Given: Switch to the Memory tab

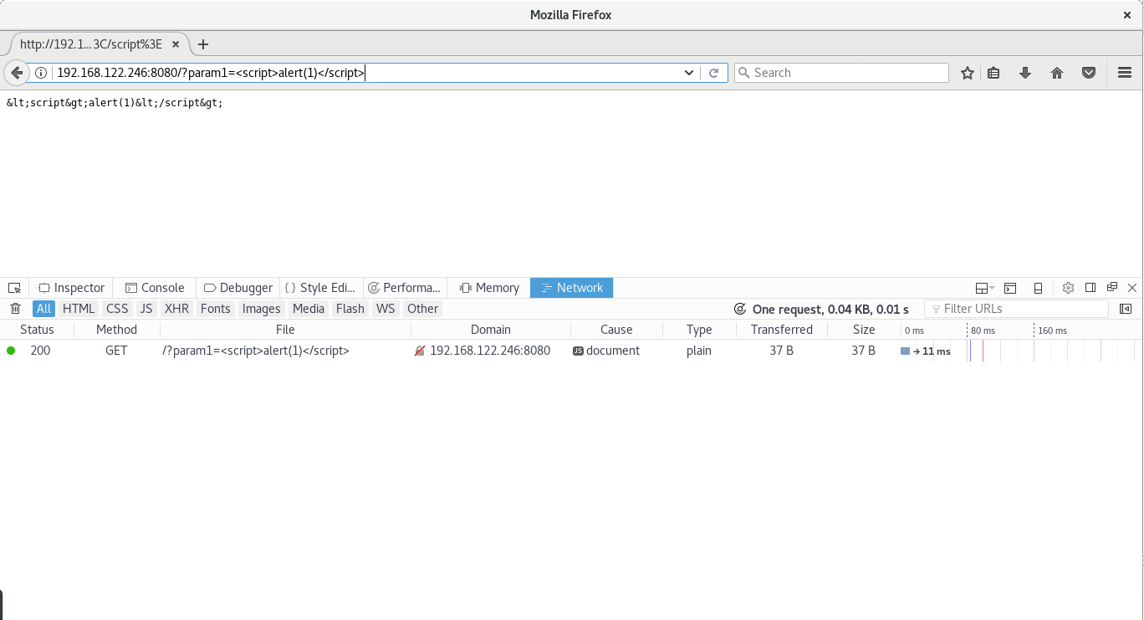Looking at the screenshot, I should coord(489,288).
